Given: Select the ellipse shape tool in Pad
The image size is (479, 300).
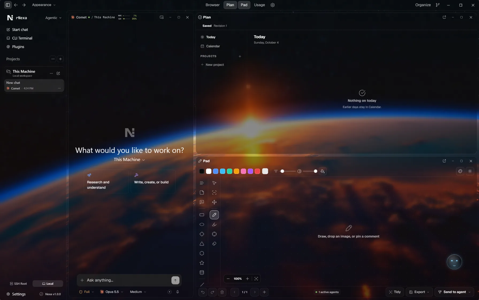Looking at the screenshot, I should [x=202, y=224].
